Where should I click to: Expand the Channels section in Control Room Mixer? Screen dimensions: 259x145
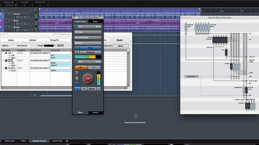click(88, 32)
